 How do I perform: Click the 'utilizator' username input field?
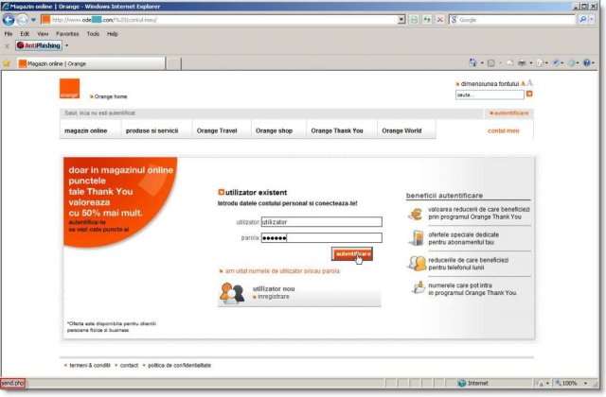(x=322, y=222)
